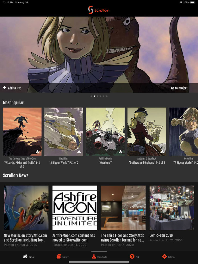
Task: Open Comic-Con 2016 booth news image
Action: click(x=172, y=208)
